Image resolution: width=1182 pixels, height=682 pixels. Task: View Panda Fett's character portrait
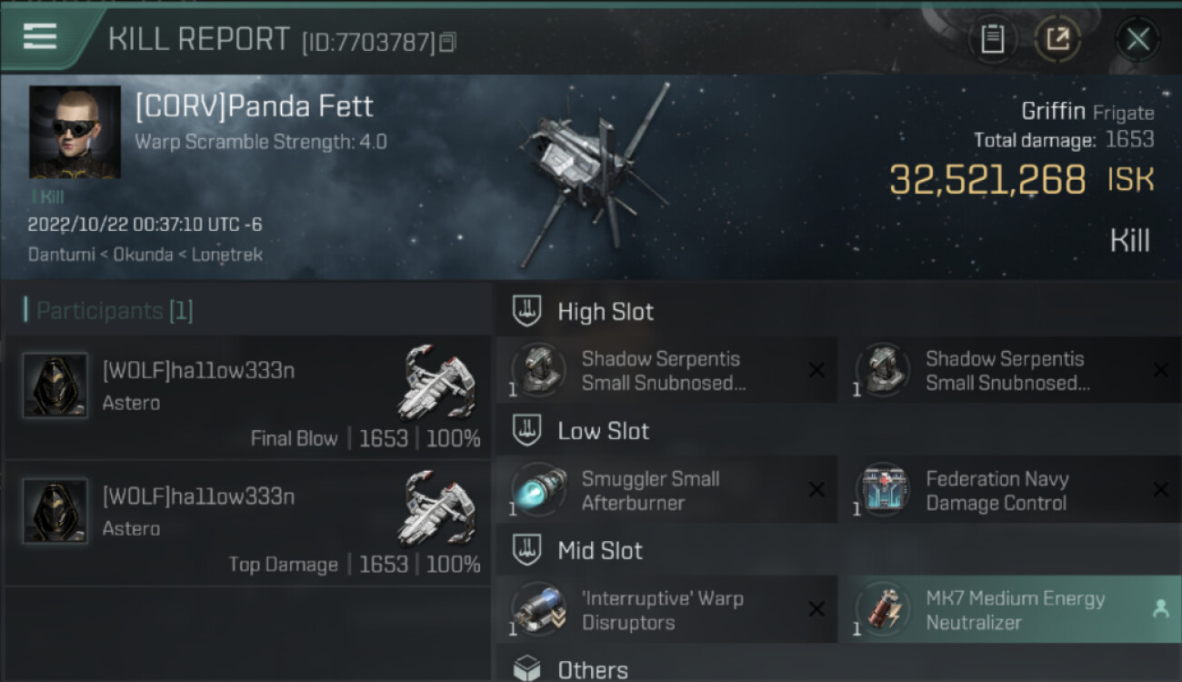tap(75, 132)
